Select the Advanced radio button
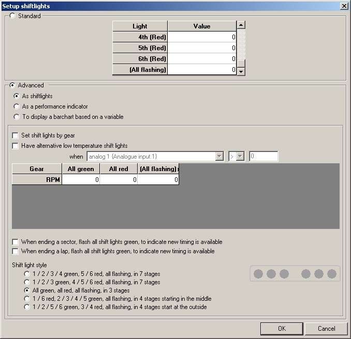The width and height of the screenshot is (351, 339). (13, 85)
